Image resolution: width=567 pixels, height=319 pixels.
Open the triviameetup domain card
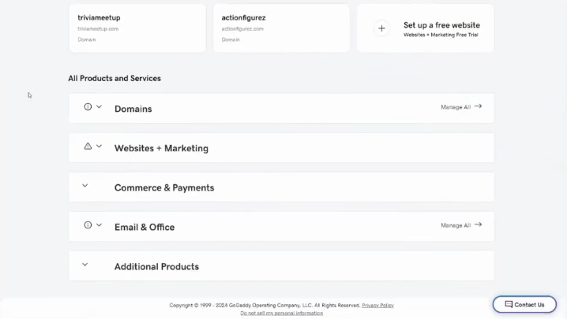137,28
